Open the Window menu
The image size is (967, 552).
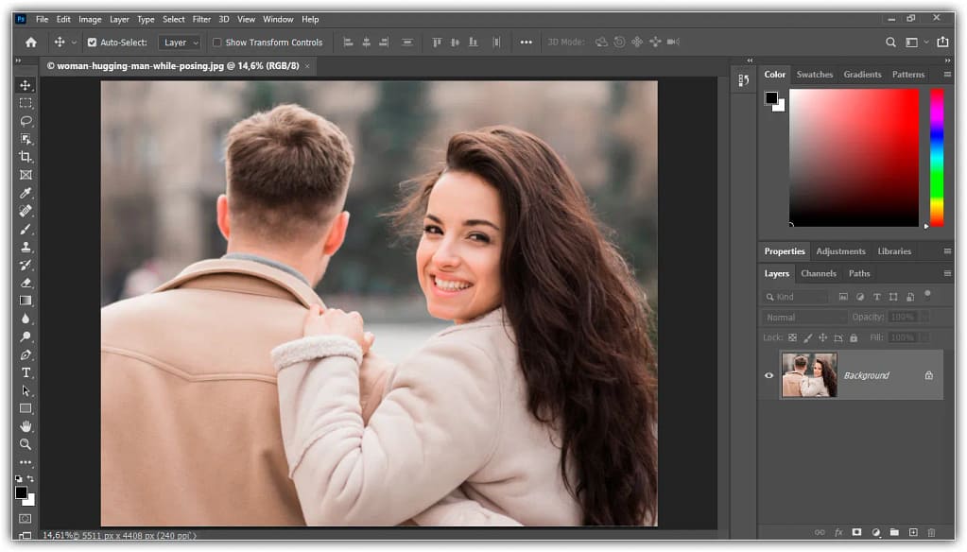(278, 19)
